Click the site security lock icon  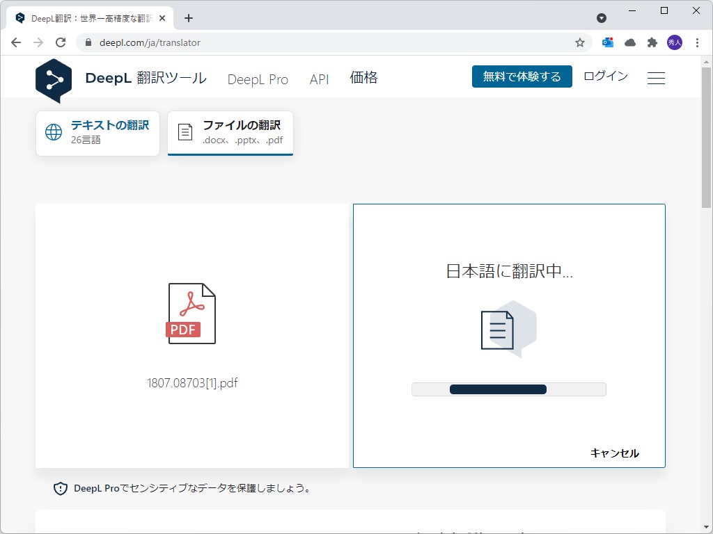(x=88, y=42)
